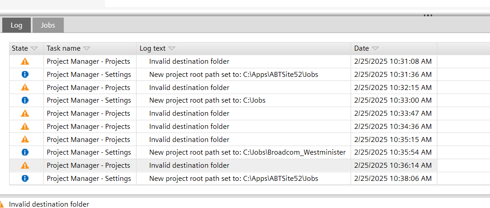Click info icon of 10:38:06 AM entry
The height and width of the screenshot is (208, 490).
25,179
